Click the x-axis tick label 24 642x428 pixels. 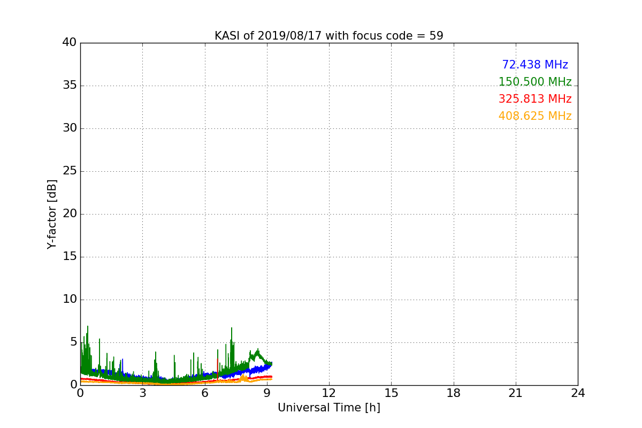click(578, 393)
